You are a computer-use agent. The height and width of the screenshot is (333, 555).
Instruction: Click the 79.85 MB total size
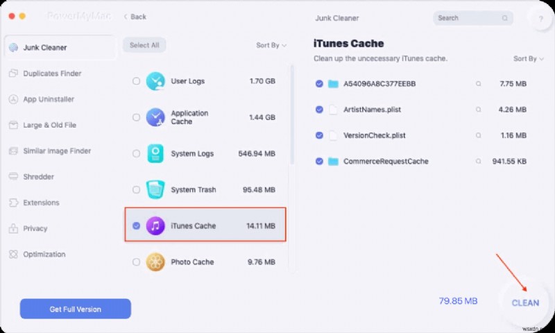(458, 301)
